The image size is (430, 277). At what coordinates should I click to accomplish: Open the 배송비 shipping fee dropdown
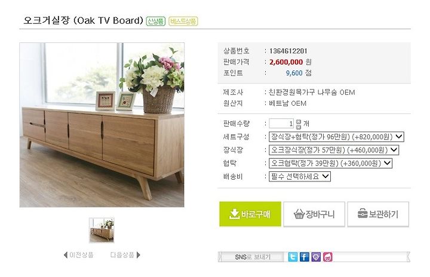(x=300, y=176)
